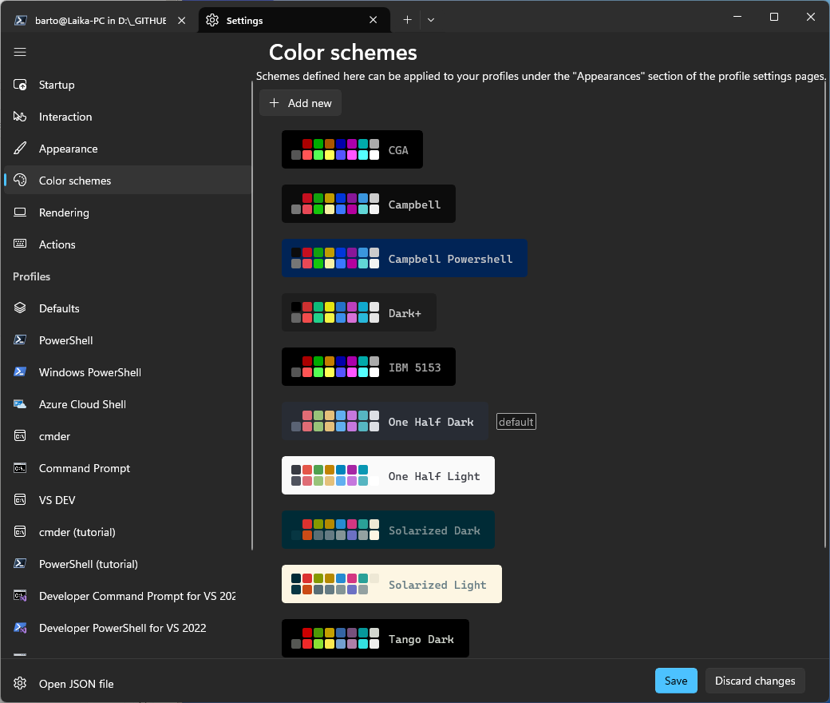Viewport: 830px width, 703px height.
Task: Click Discard changes
Action: [x=755, y=681]
